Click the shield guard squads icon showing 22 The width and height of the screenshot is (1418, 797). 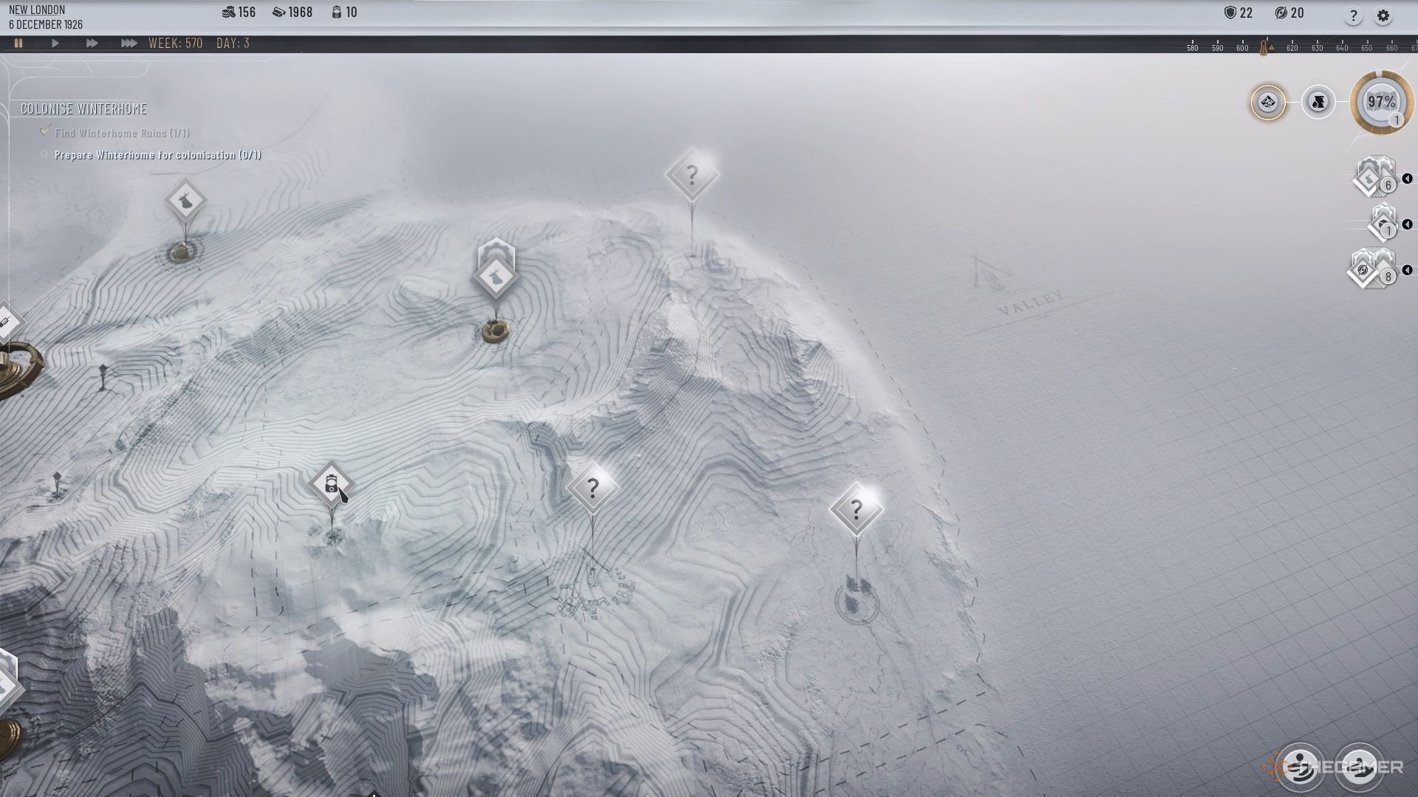tap(1230, 13)
